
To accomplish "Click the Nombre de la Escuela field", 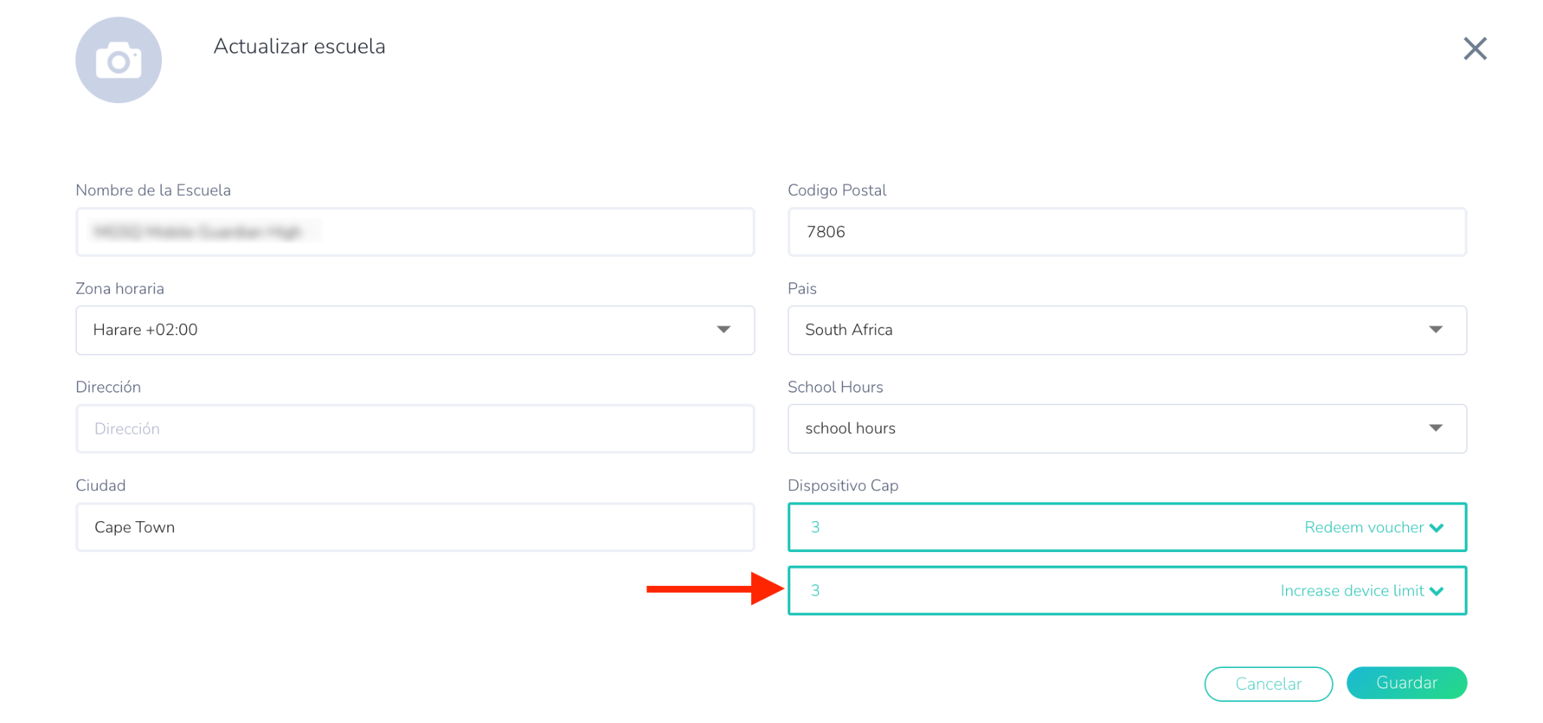I will point(414,232).
